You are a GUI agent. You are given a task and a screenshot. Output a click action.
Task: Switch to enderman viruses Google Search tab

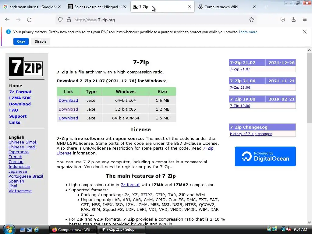(x=32, y=7)
